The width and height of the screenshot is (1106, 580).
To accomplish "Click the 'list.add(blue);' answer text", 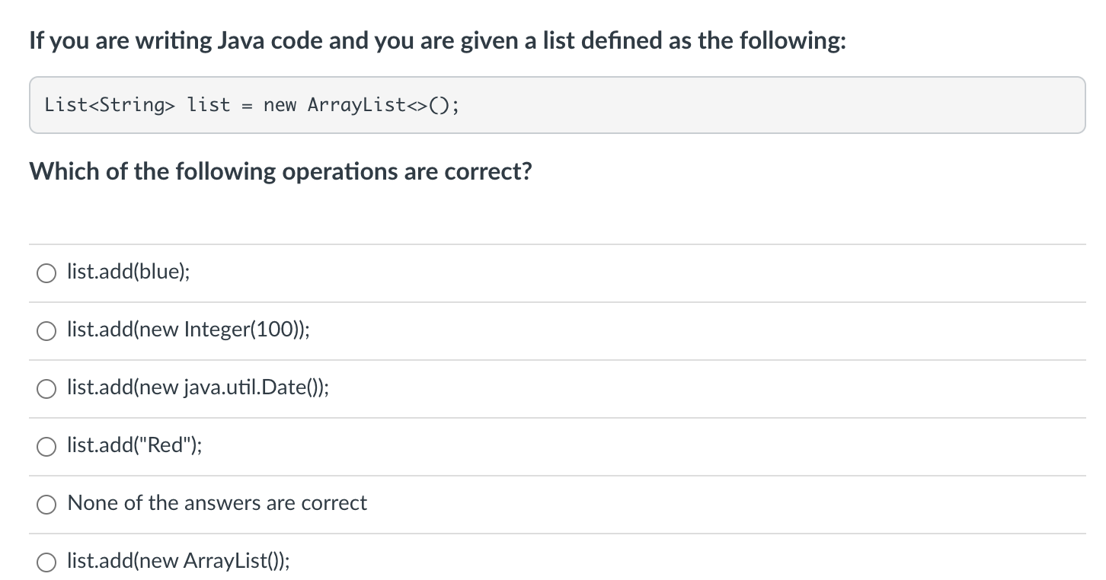I will point(128,272).
